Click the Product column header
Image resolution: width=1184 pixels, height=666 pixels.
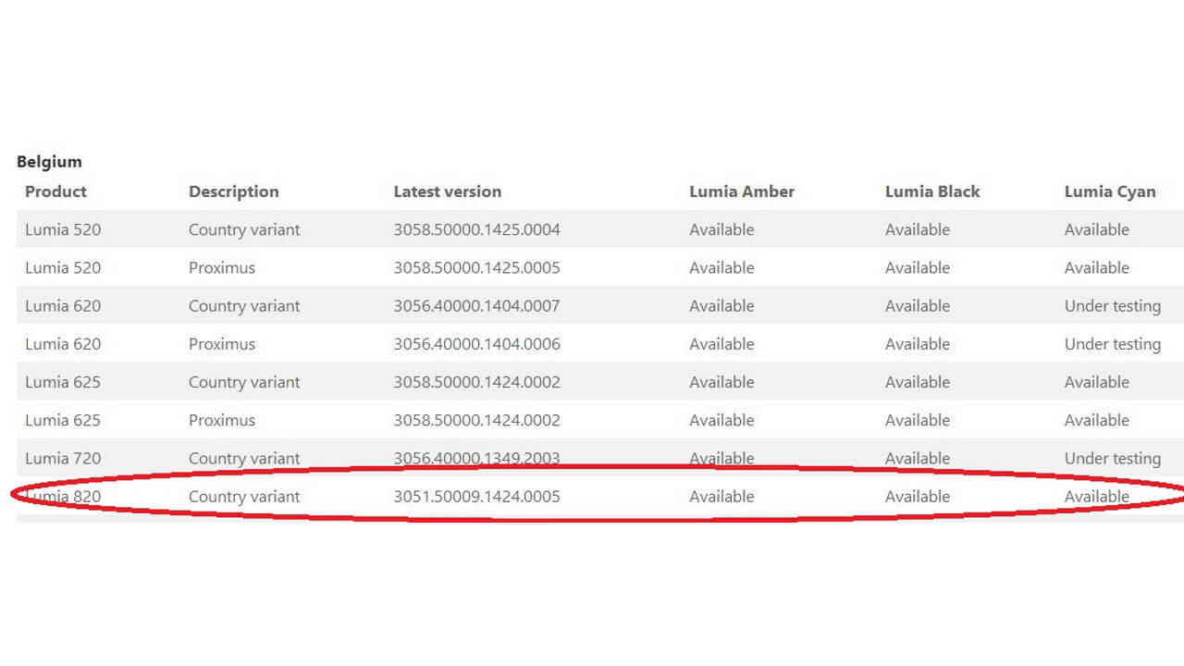[x=55, y=191]
